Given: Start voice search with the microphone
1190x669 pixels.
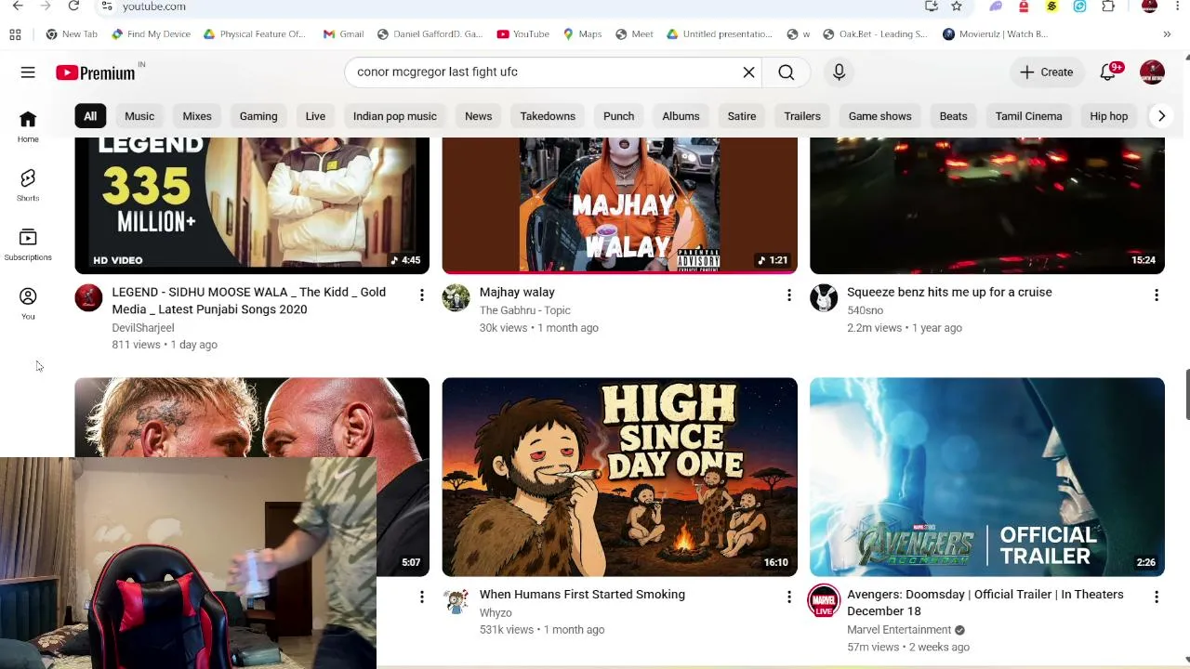Looking at the screenshot, I should (x=839, y=72).
